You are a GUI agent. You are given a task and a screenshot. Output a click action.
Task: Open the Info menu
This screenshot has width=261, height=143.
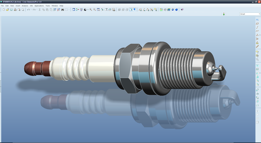(31, 6)
